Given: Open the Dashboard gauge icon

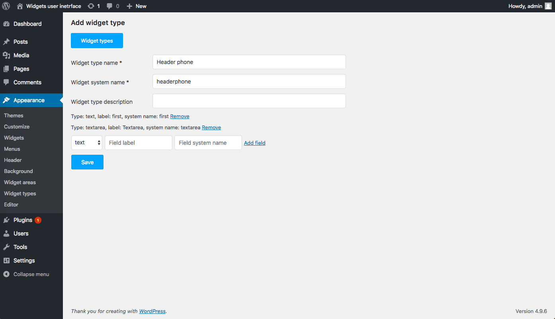Looking at the screenshot, I should point(6,24).
